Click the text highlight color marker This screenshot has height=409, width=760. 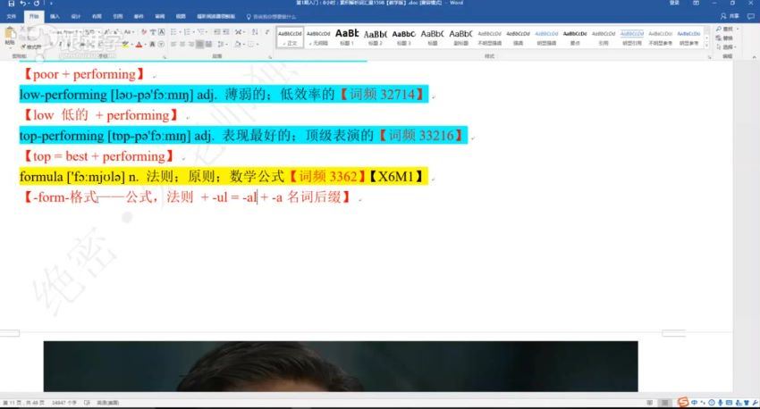(125, 45)
